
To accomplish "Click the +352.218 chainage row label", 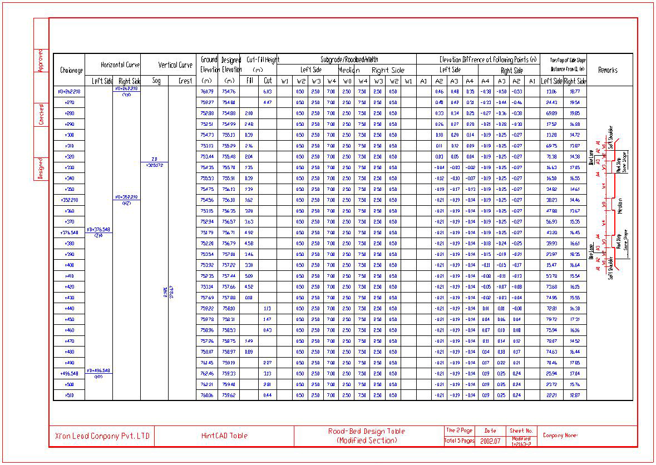I will (x=69, y=200).
